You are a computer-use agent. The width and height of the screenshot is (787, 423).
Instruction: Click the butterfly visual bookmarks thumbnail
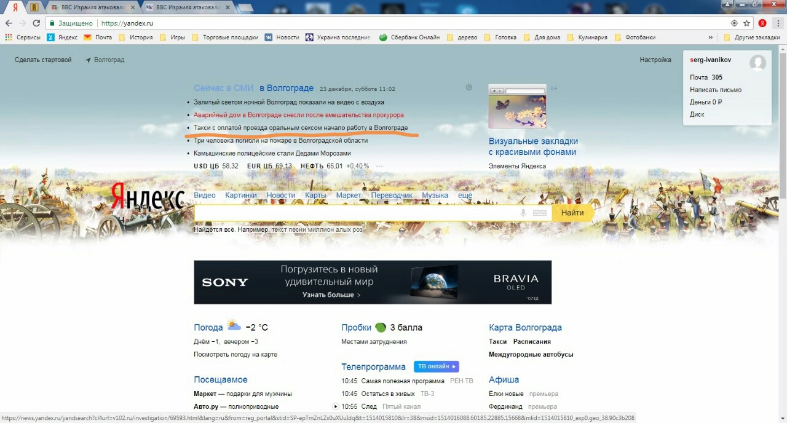click(517, 106)
